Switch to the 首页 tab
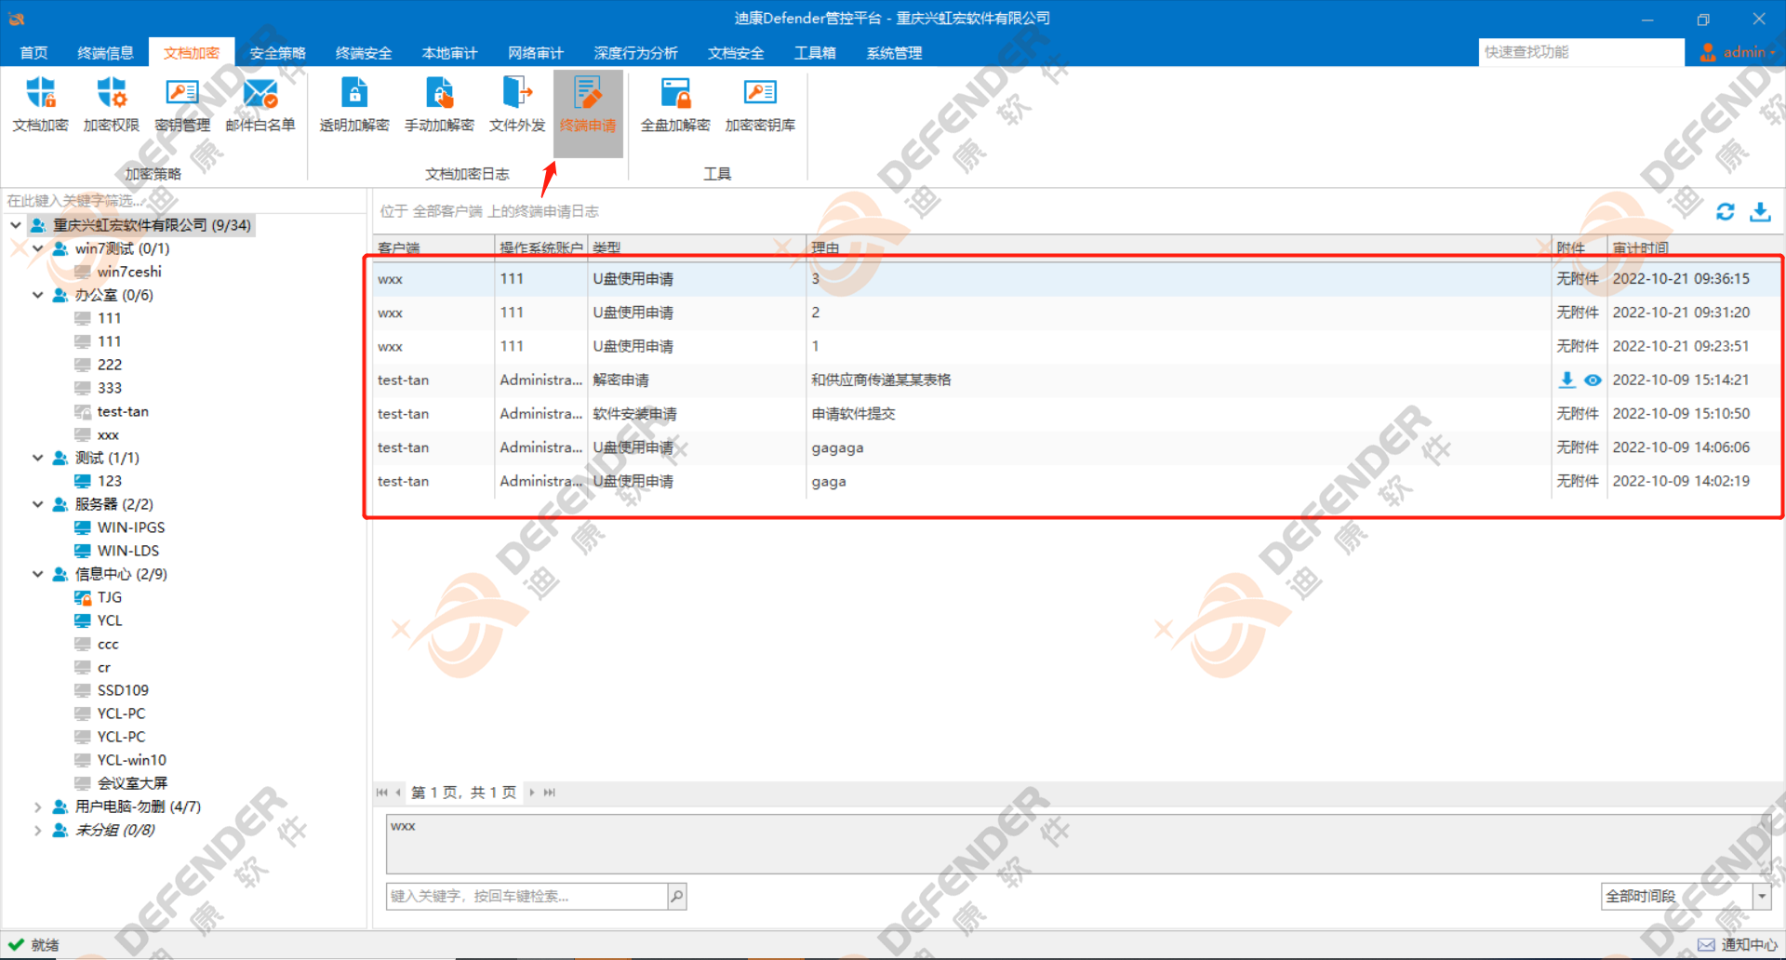 point(33,53)
